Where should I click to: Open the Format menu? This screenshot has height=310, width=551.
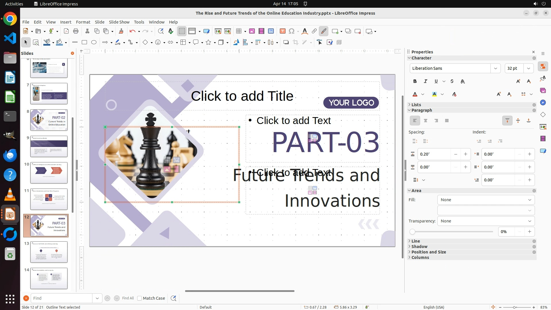click(x=83, y=22)
